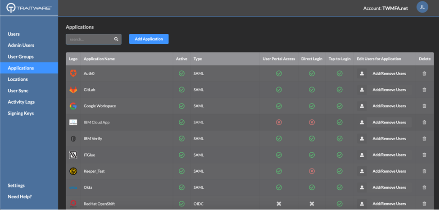This screenshot has width=440, height=210.
Task: Click the user icon in GitLab row
Action: (362, 90)
